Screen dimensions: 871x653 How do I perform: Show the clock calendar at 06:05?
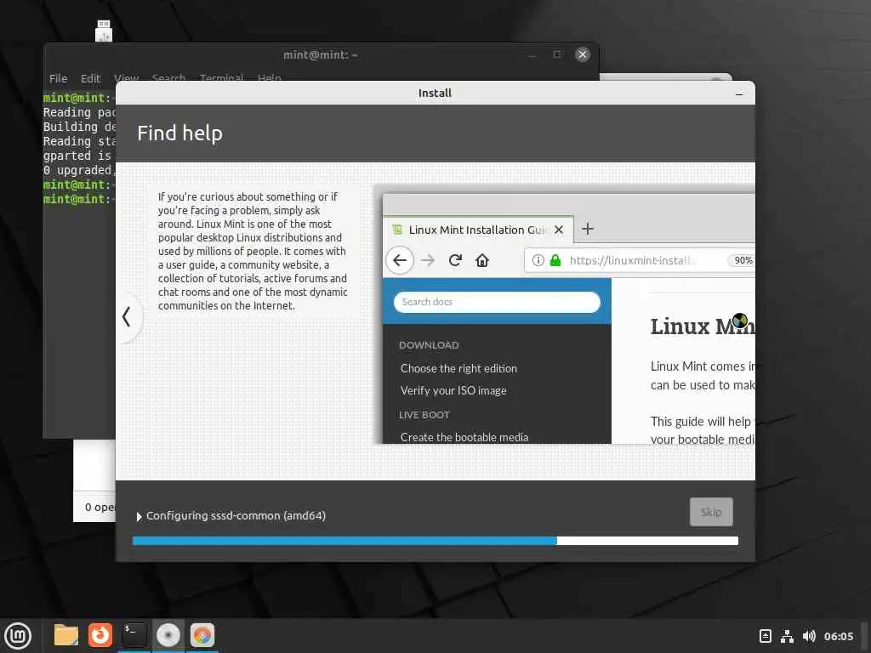pyautogui.click(x=838, y=636)
